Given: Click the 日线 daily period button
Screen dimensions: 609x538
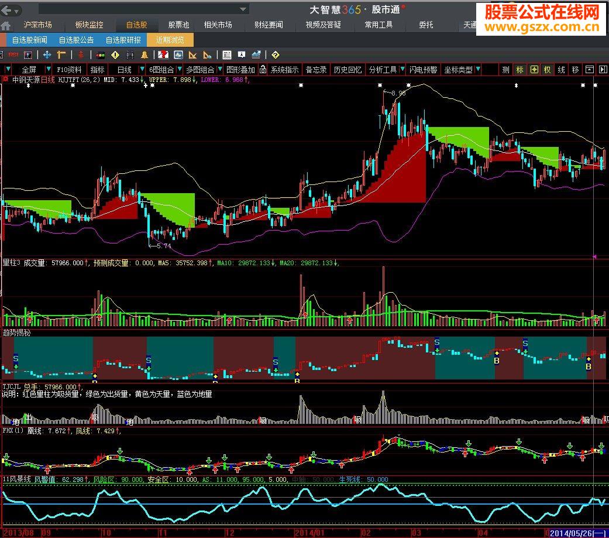Looking at the screenshot, I should [x=125, y=70].
